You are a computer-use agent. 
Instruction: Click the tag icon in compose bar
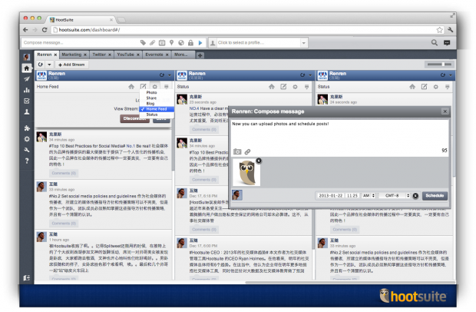click(x=143, y=42)
